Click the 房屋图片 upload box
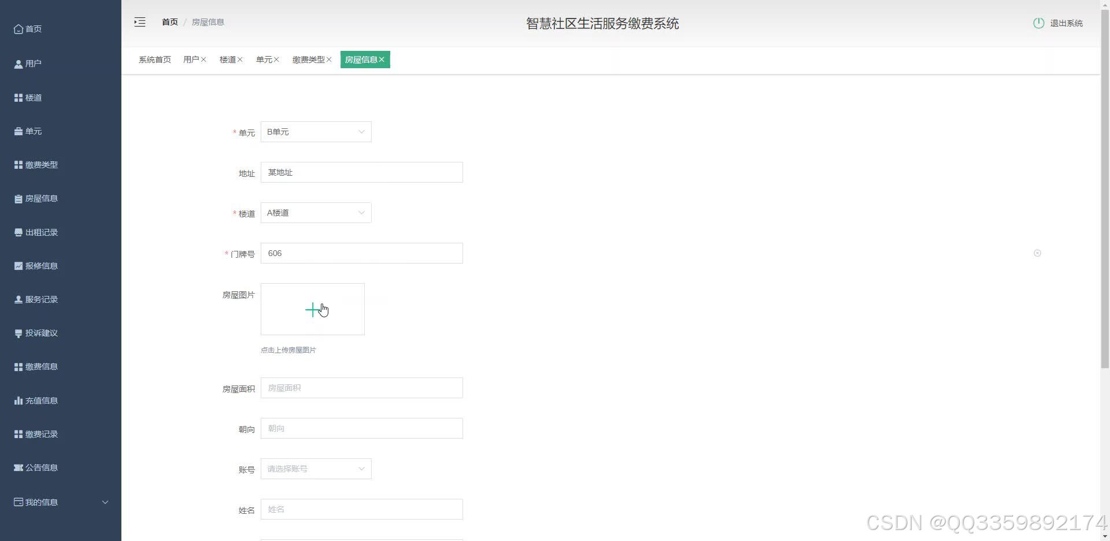 click(x=313, y=309)
